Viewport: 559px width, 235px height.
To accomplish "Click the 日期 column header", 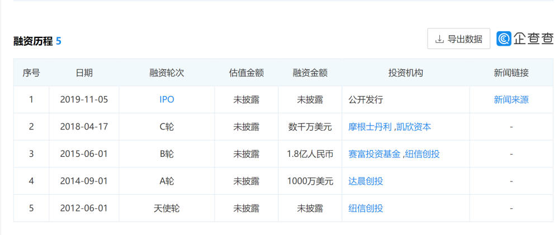I will tap(84, 73).
